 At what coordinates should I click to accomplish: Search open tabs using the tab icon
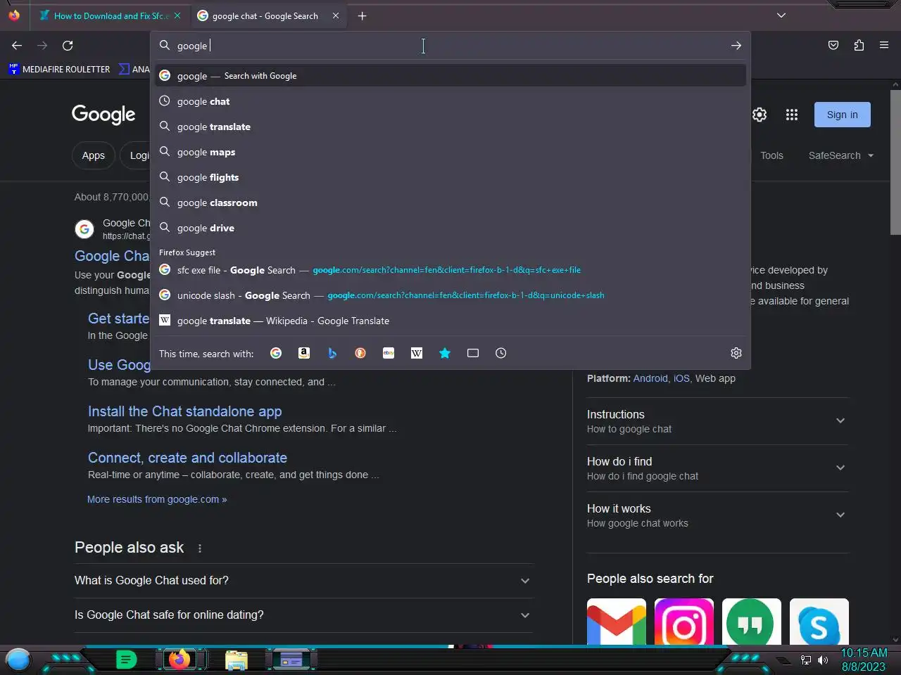tap(473, 353)
